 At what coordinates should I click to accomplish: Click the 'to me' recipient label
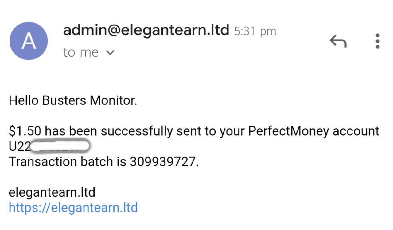click(x=81, y=52)
